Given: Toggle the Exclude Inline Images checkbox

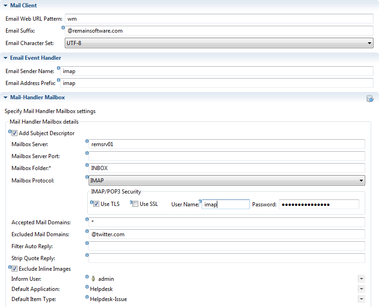Looking at the screenshot, I should [15, 269].
